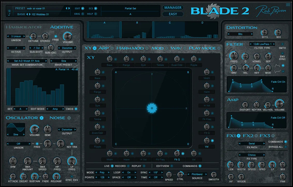
Task: Select previous bank arrow
Action: (x=27, y=14)
